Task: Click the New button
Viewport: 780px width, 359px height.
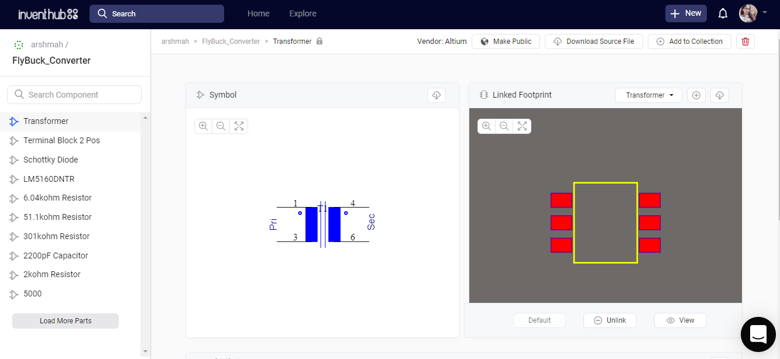Action: (686, 13)
